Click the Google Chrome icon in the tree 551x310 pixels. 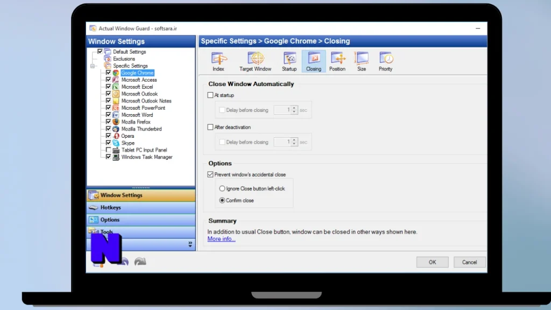116,73
